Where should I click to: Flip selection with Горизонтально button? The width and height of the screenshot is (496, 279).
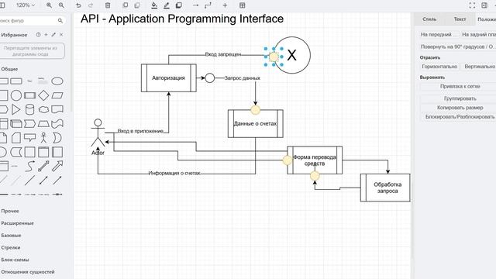point(439,67)
